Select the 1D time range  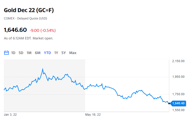point(13,53)
